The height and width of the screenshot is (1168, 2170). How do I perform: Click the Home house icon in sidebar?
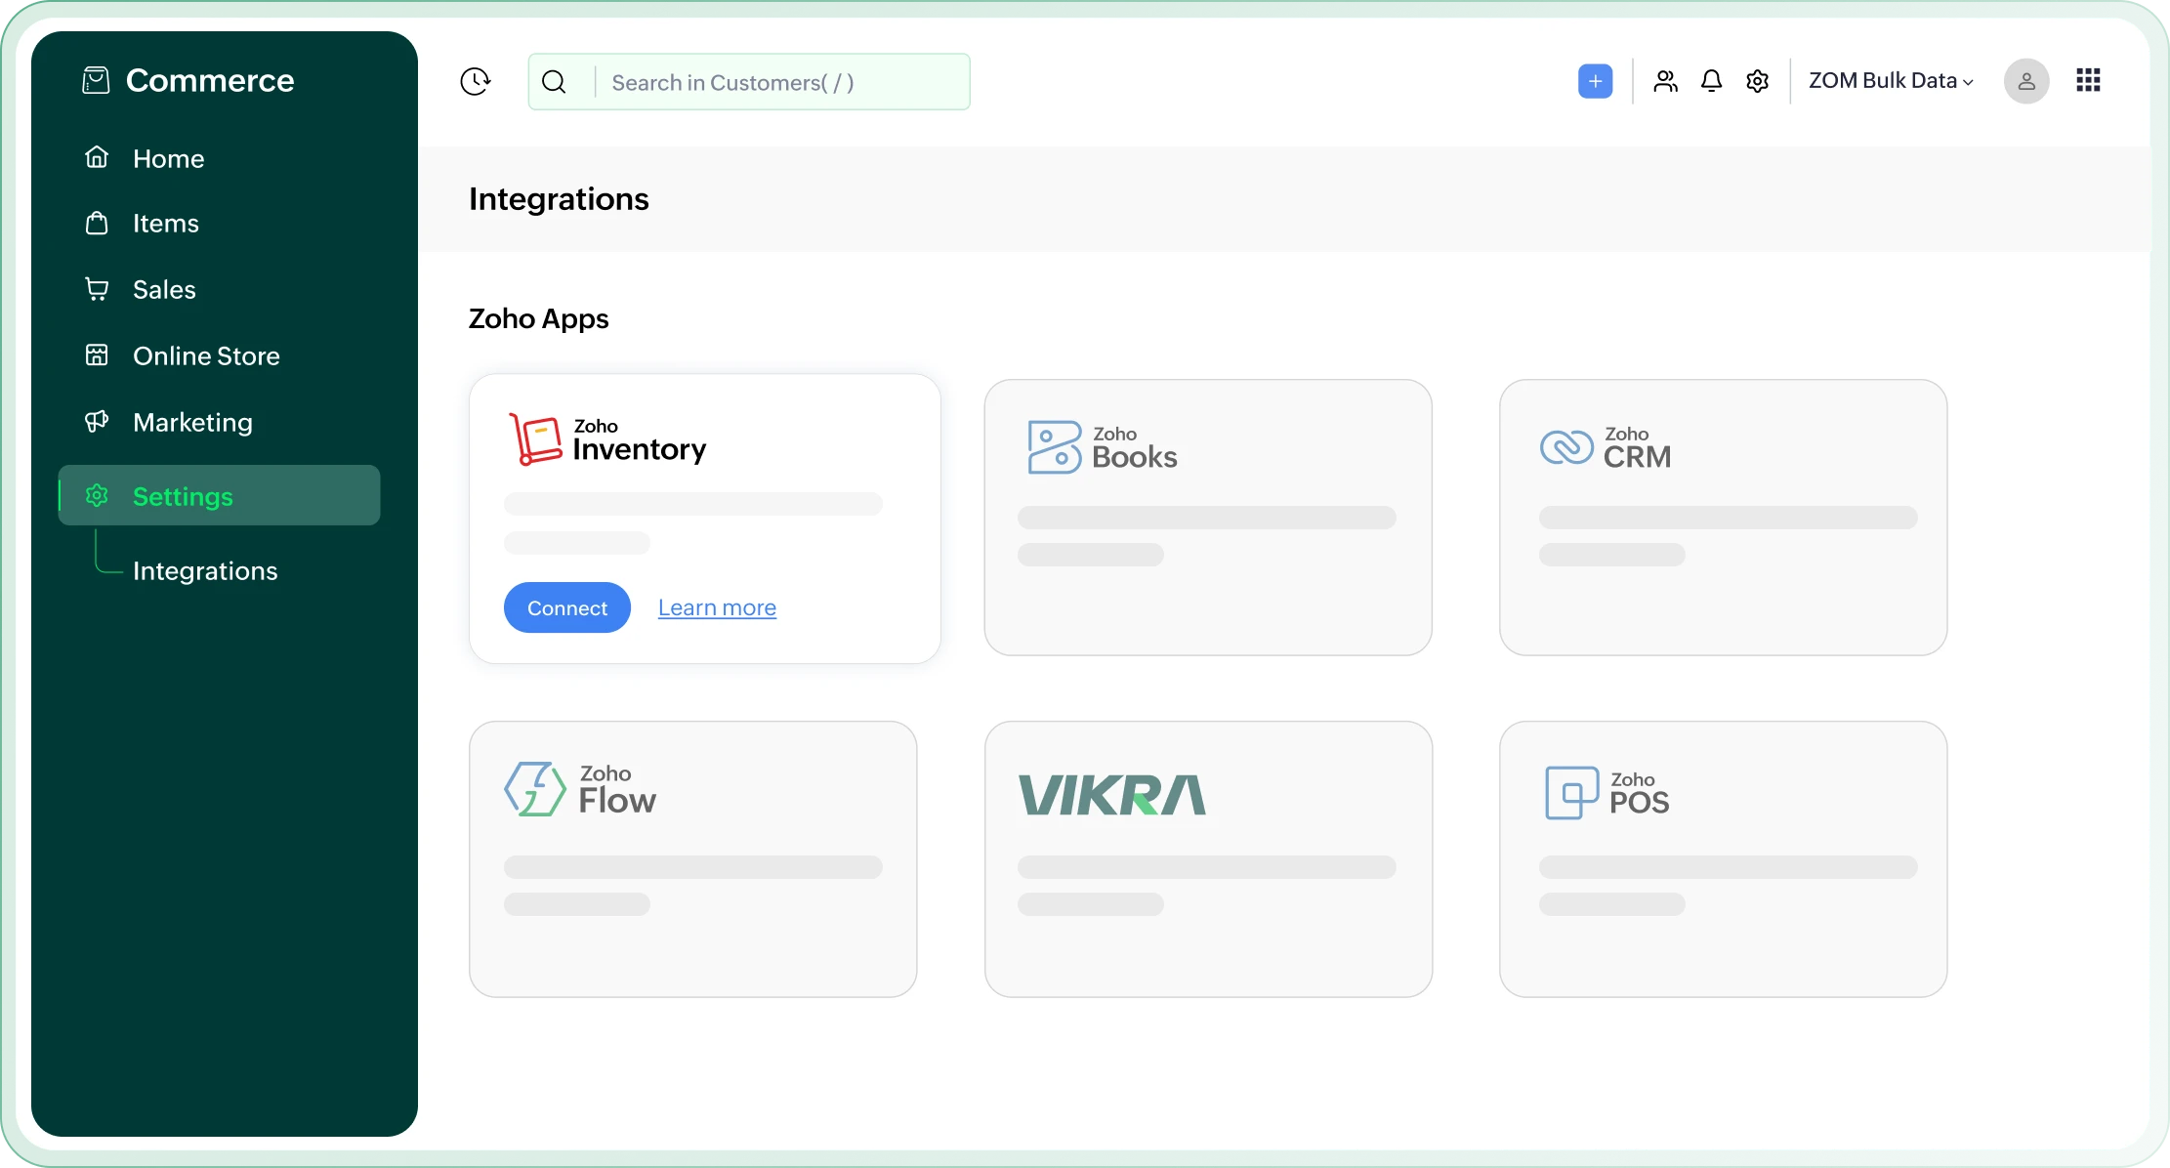pos(97,157)
